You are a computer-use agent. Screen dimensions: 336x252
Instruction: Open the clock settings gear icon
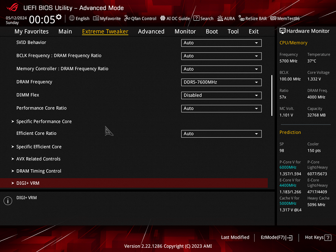pyautogui.click(x=59, y=17)
